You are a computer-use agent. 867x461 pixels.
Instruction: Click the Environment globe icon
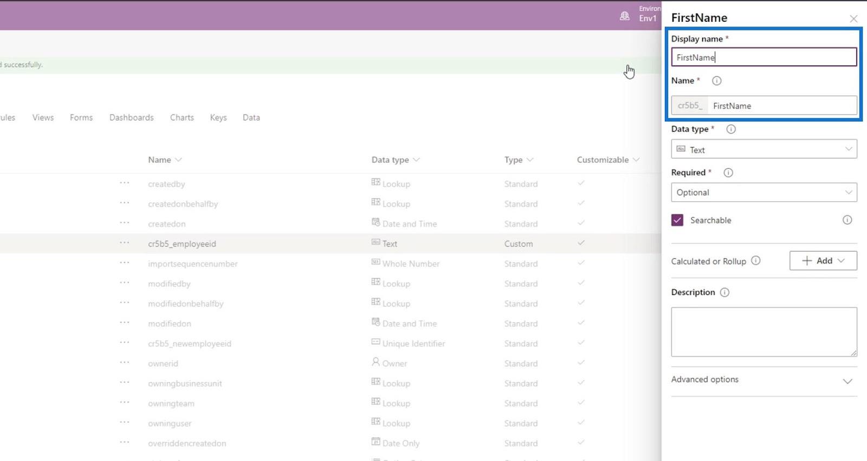tap(625, 16)
